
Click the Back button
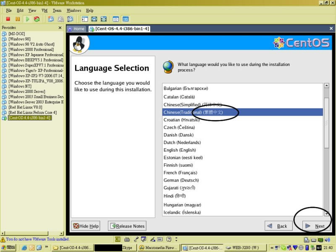(x=278, y=226)
